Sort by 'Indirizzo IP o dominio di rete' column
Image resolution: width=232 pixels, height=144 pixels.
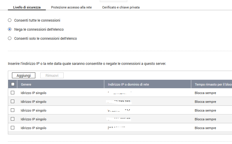pos(128,84)
